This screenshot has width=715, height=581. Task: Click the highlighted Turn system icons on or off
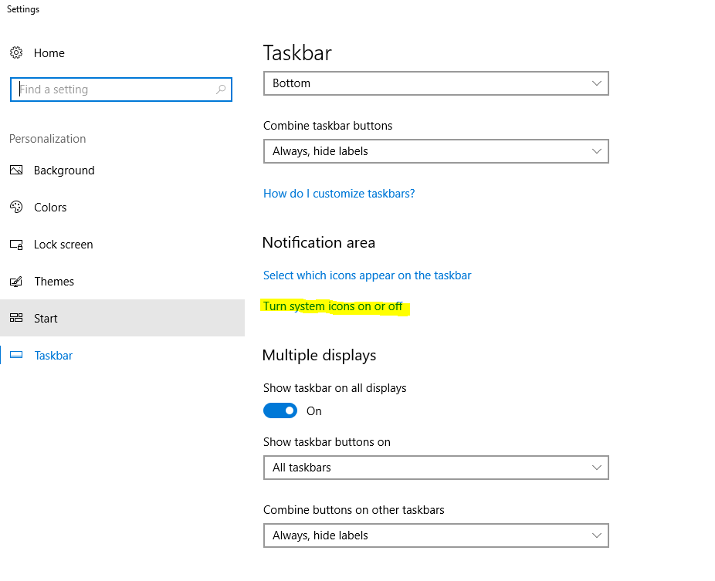[x=335, y=306]
